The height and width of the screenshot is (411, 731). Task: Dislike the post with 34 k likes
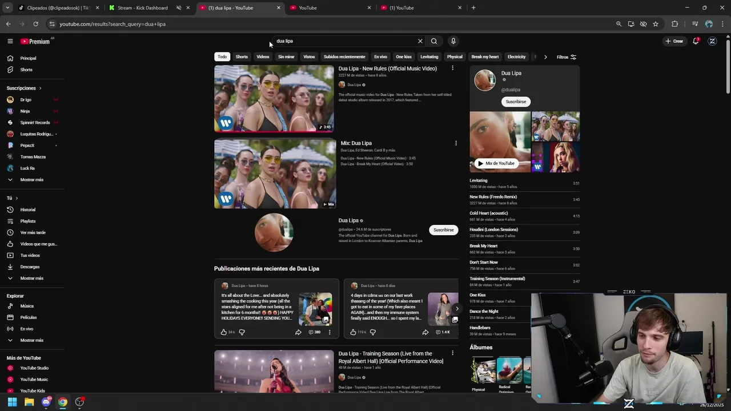coord(242,332)
